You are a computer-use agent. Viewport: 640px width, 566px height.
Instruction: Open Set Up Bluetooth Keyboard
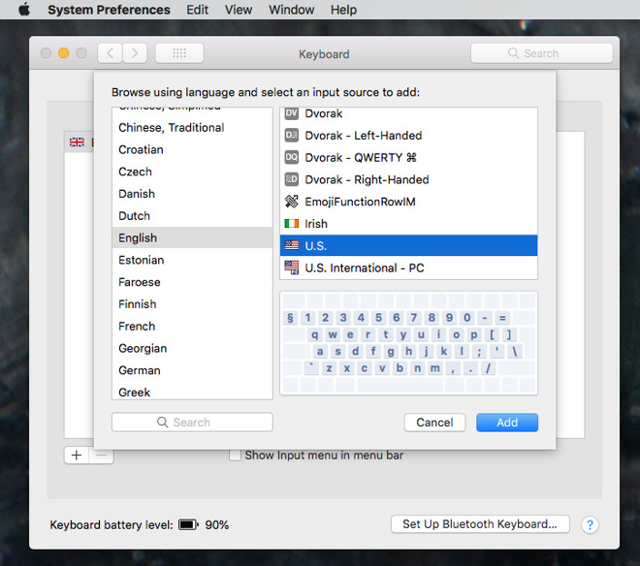(x=480, y=524)
